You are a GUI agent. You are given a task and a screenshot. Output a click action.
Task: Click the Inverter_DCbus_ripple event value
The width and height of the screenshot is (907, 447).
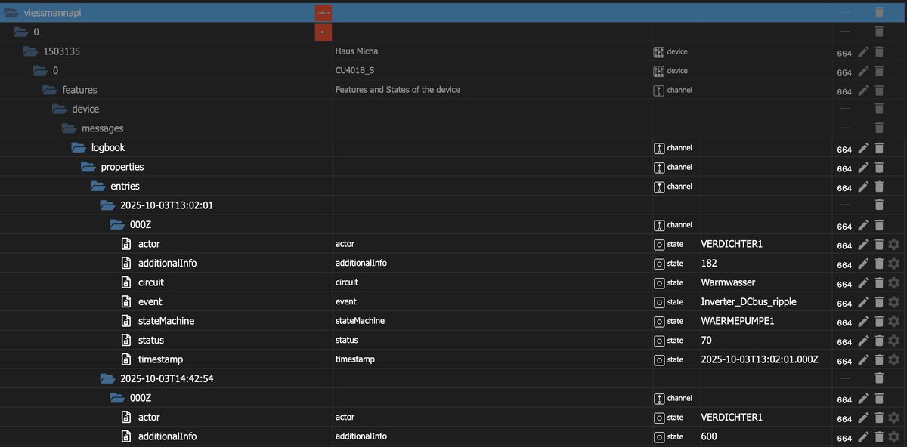tap(748, 302)
